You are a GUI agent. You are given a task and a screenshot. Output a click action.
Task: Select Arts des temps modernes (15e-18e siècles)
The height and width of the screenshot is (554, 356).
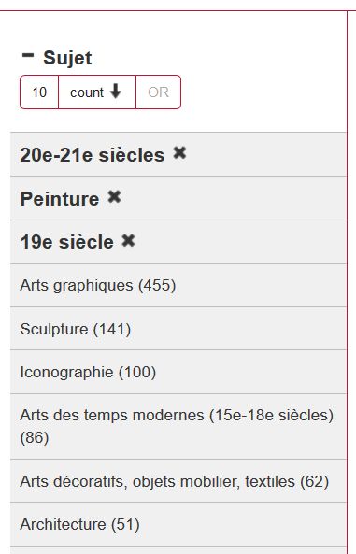[177, 426]
